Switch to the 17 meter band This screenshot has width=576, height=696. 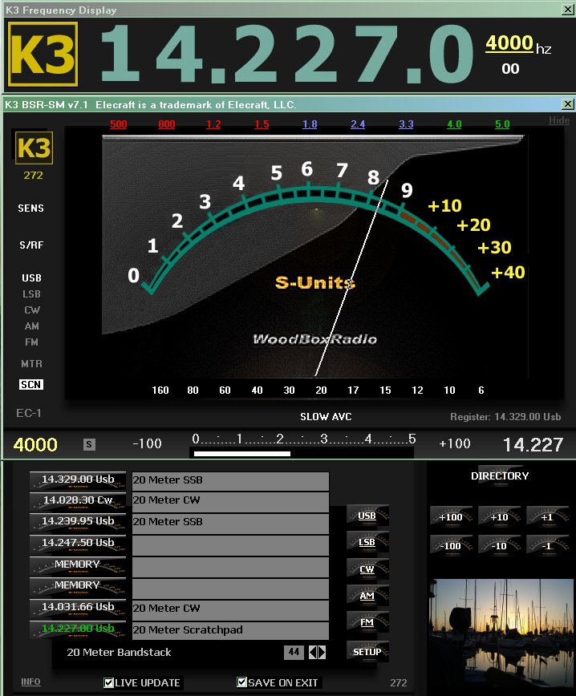point(353,390)
